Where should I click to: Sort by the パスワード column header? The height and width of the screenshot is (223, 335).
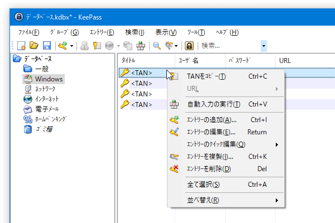pos(250,61)
